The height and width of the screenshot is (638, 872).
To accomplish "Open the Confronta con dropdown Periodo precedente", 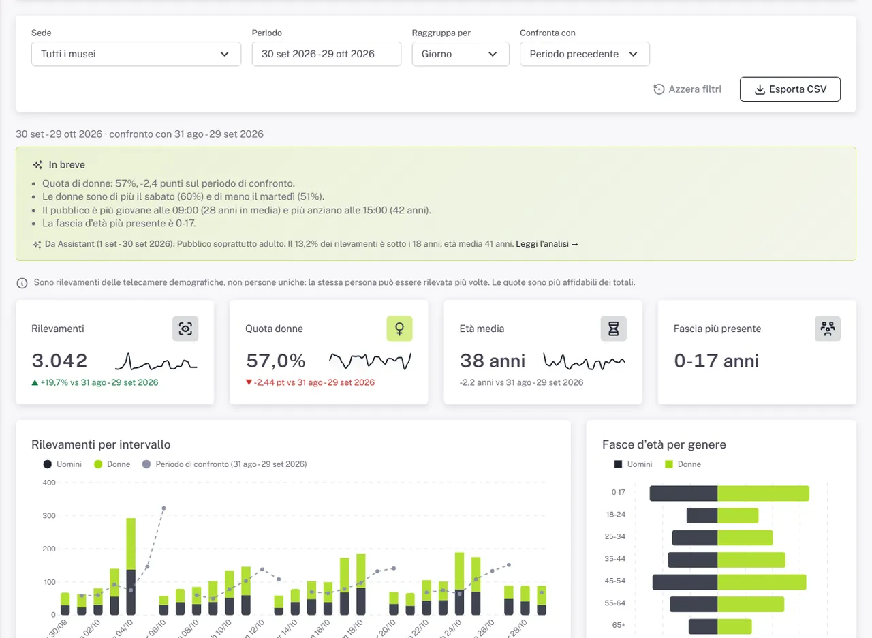I will [x=585, y=54].
